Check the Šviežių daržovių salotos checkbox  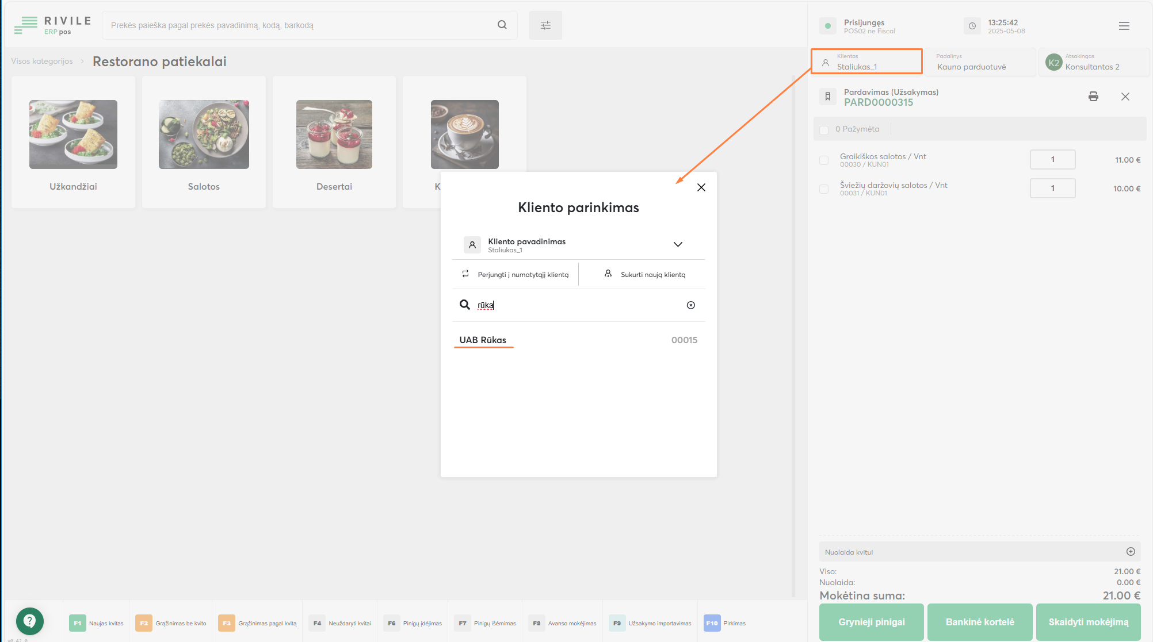[824, 189]
